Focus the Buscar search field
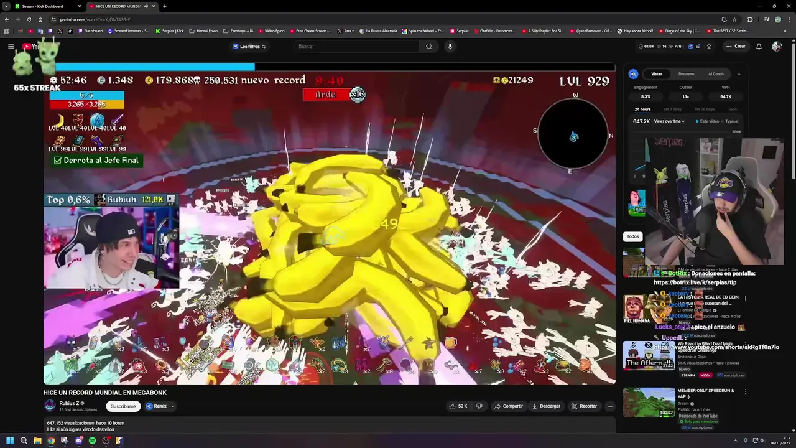Screen dimensions: 796x448 pos(358,46)
